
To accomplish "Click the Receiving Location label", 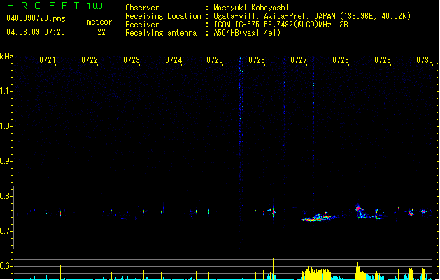I will tap(163, 16).
